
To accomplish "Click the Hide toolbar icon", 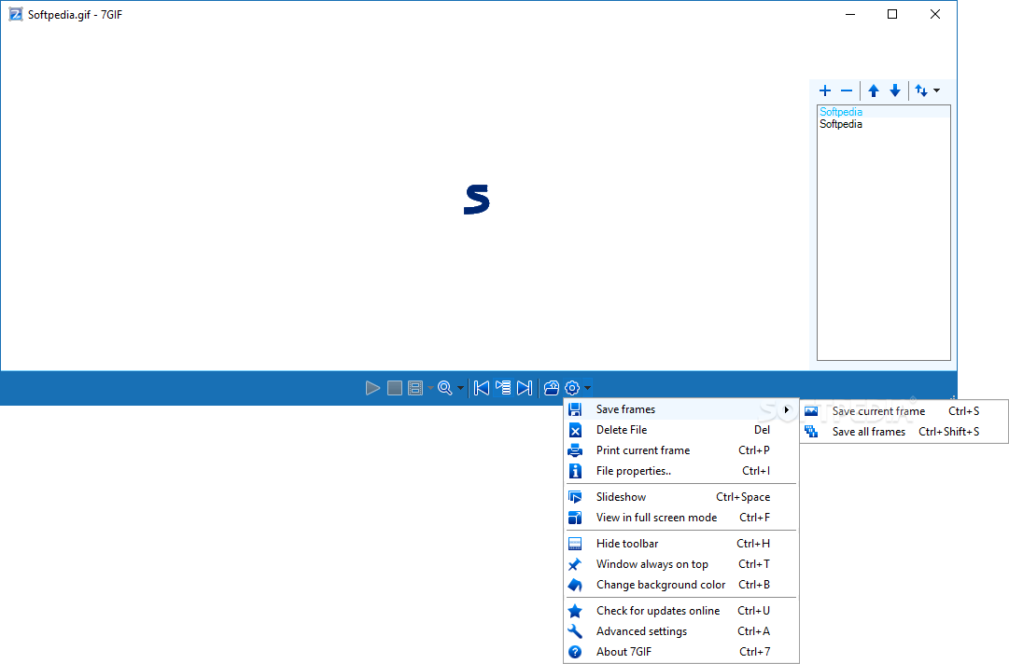I will 575,544.
